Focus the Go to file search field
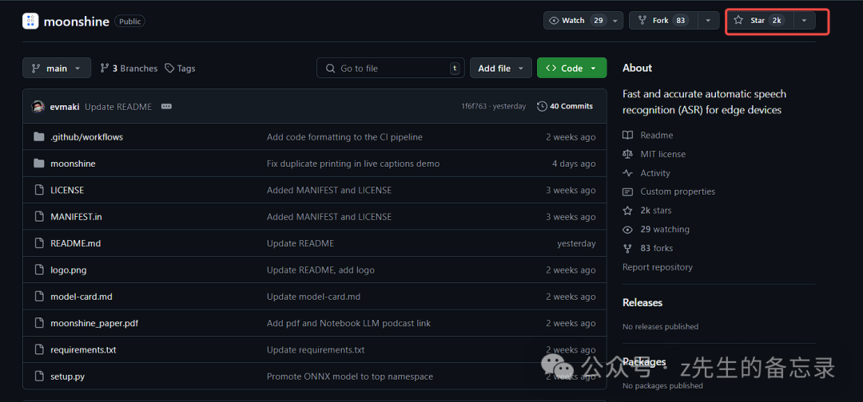The image size is (863, 402). pos(390,68)
